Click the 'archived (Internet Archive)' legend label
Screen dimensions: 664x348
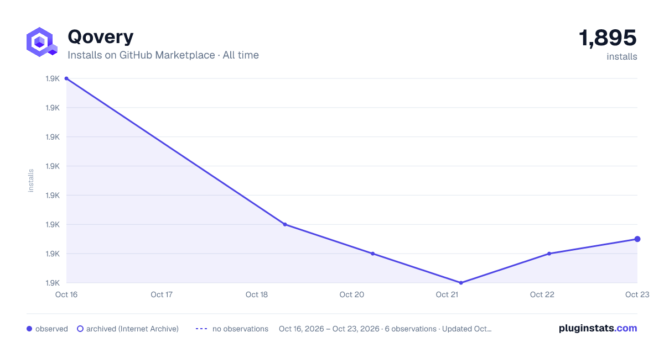click(x=132, y=329)
